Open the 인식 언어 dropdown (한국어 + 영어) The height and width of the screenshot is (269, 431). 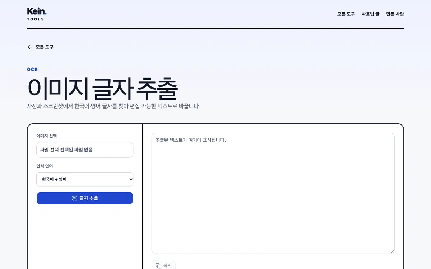click(x=85, y=179)
